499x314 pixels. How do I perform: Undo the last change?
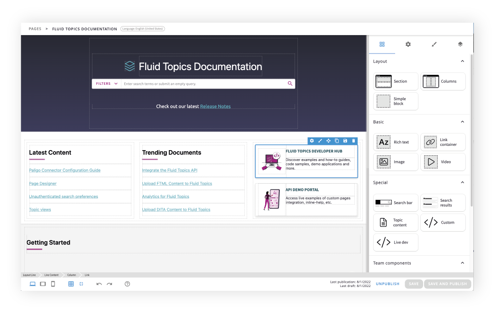(x=99, y=284)
